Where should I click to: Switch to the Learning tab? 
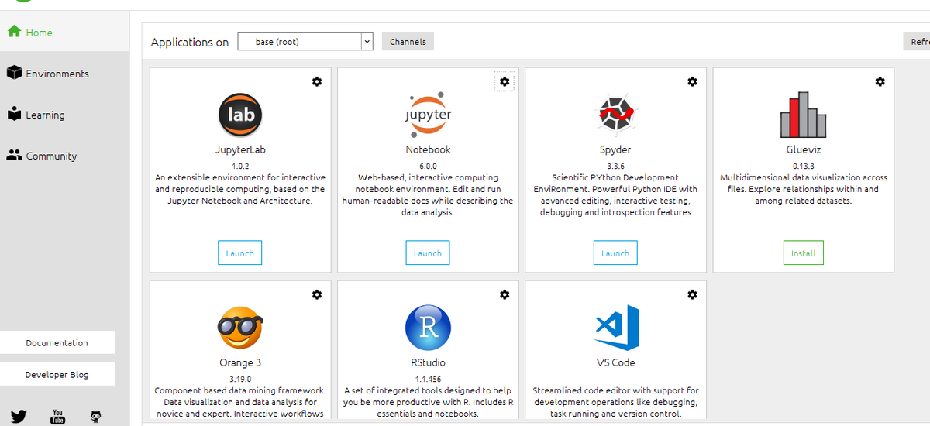point(64,115)
